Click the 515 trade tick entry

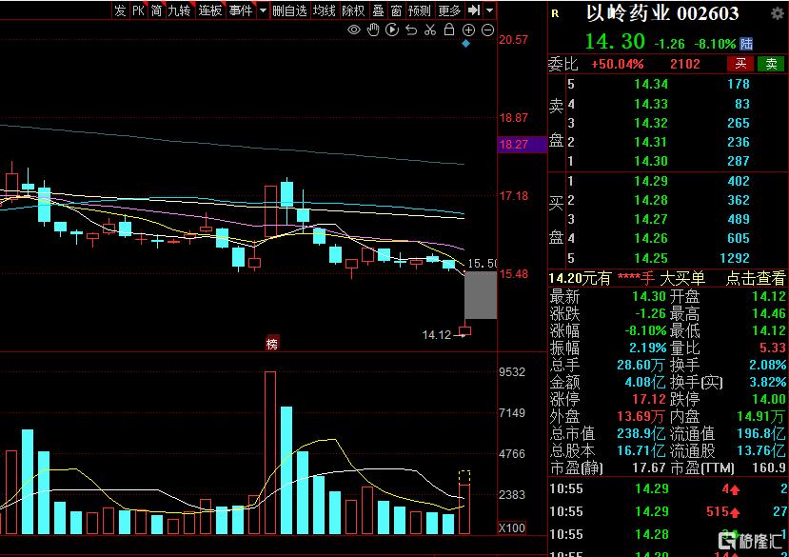[x=722, y=511]
